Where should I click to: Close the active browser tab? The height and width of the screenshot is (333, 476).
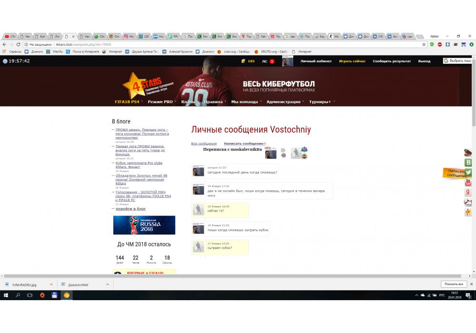click(x=73, y=37)
